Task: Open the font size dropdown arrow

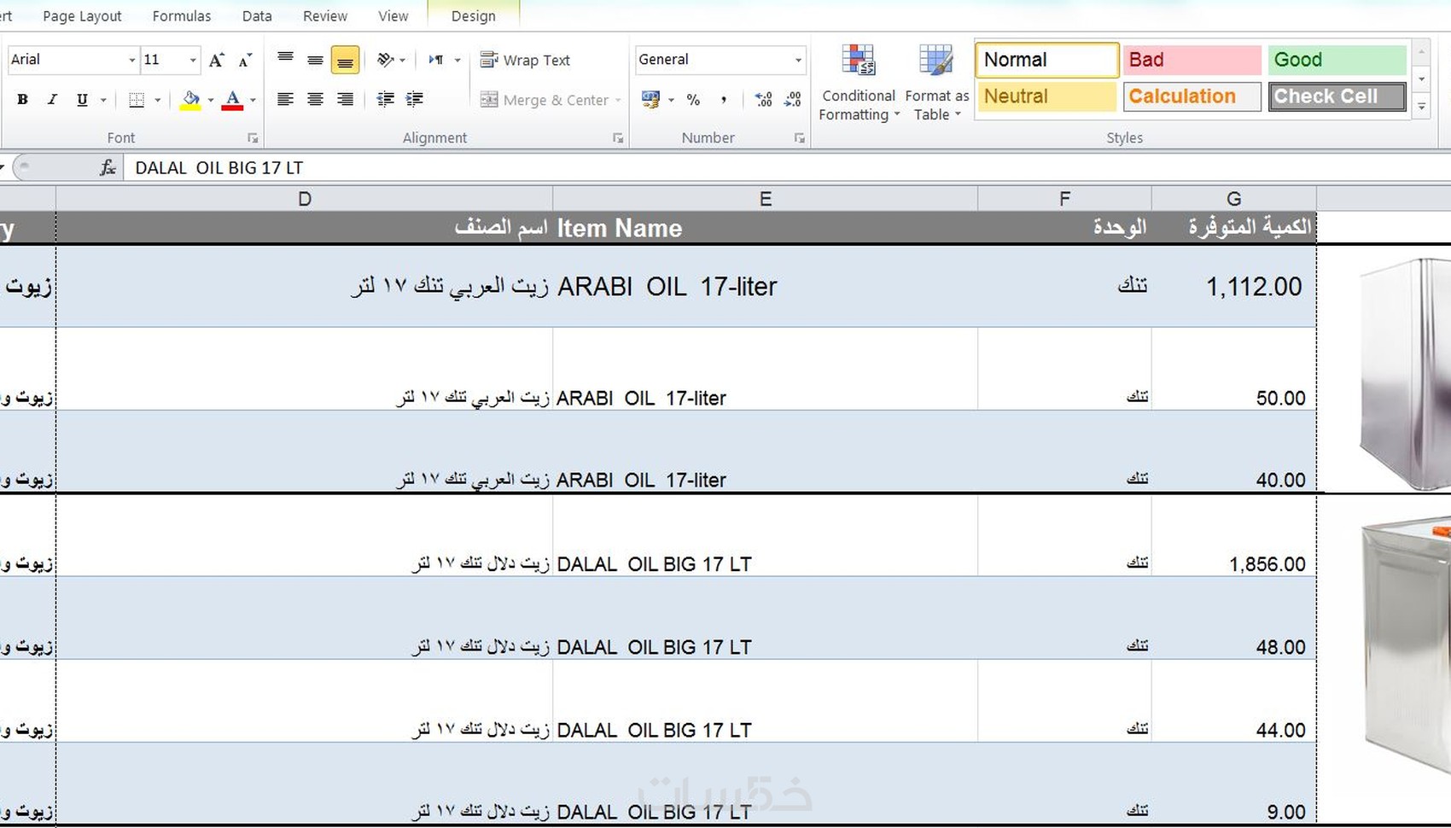Action: click(193, 60)
